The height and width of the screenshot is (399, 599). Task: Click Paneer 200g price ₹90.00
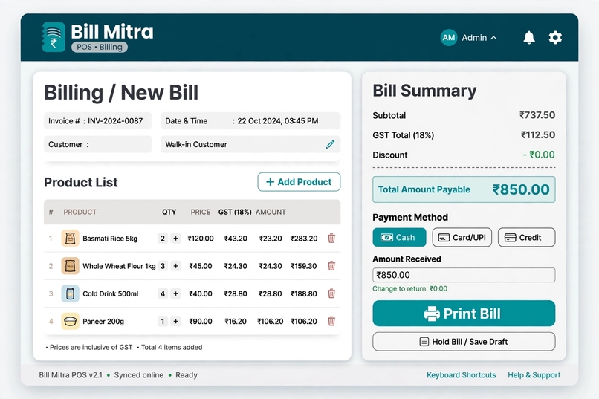[x=201, y=321]
